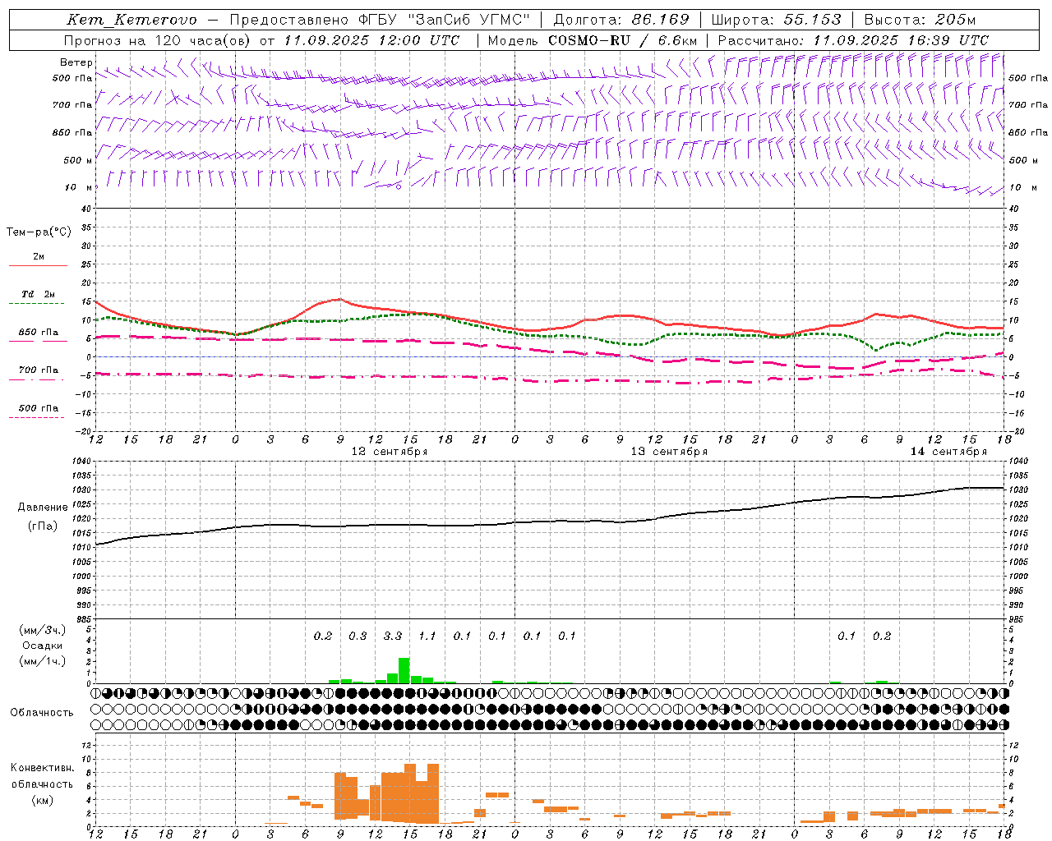
Task: Click the 3.3 precipitation amount value
Action: coord(393,636)
